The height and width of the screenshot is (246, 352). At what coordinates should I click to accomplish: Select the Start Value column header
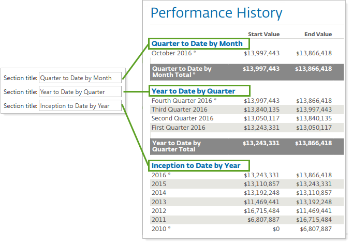[x=263, y=34]
